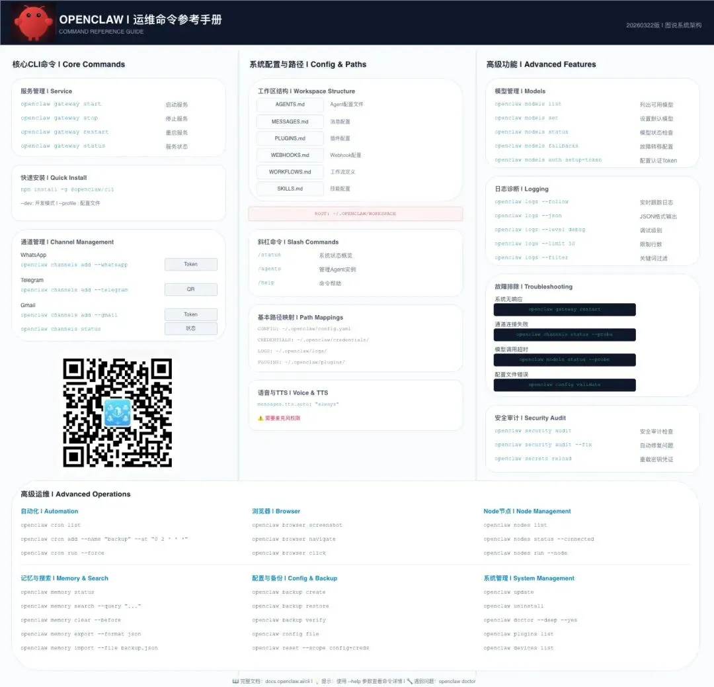Image resolution: width=714 pixels, height=687 pixels.
Task: Click the Config & Backup subheading
Action: pyautogui.click(x=295, y=578)
